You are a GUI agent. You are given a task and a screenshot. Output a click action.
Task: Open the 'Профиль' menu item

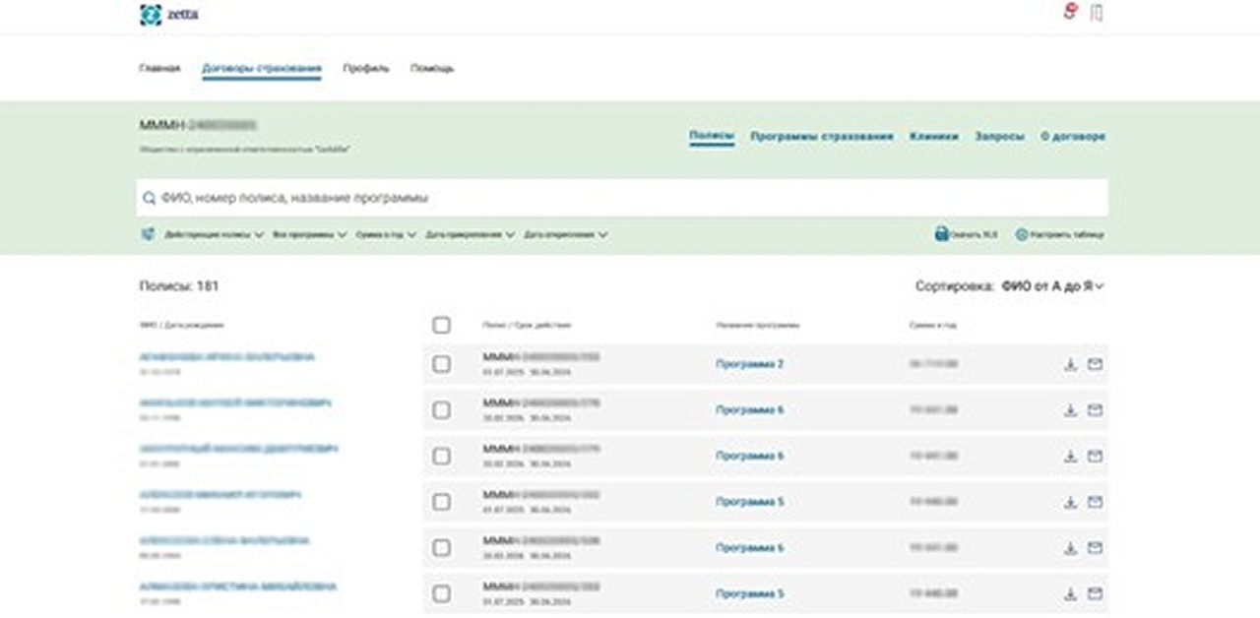pos(365,69)
